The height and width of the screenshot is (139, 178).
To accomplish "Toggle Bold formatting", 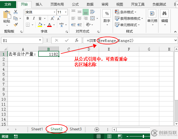I will 28,18.
